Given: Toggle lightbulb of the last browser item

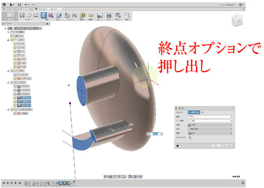Looking at the screenshot, I should click(x=15, y=114).
